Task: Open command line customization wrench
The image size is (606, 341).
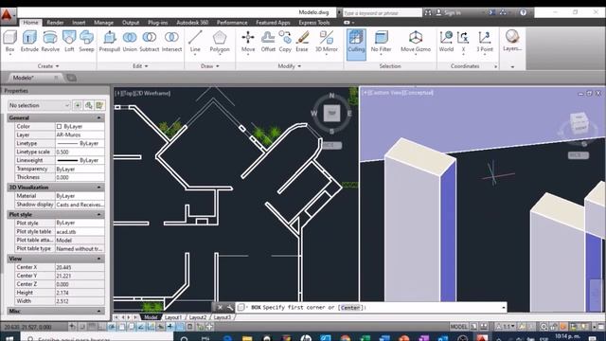Action: [x=229, y=307]
